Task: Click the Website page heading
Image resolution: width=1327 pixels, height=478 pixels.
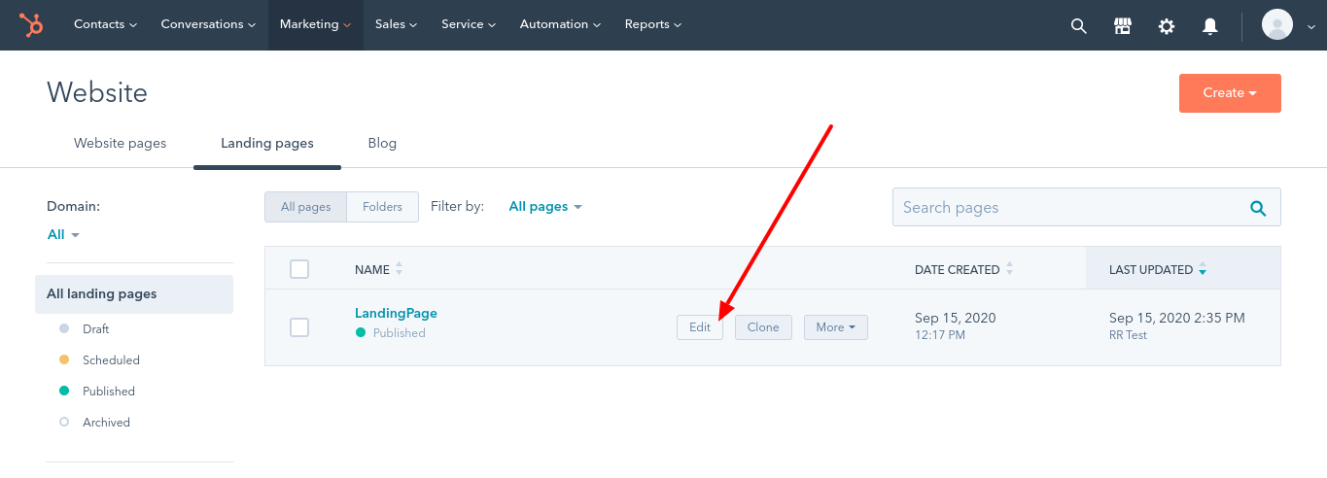Action: coord(97,92)
